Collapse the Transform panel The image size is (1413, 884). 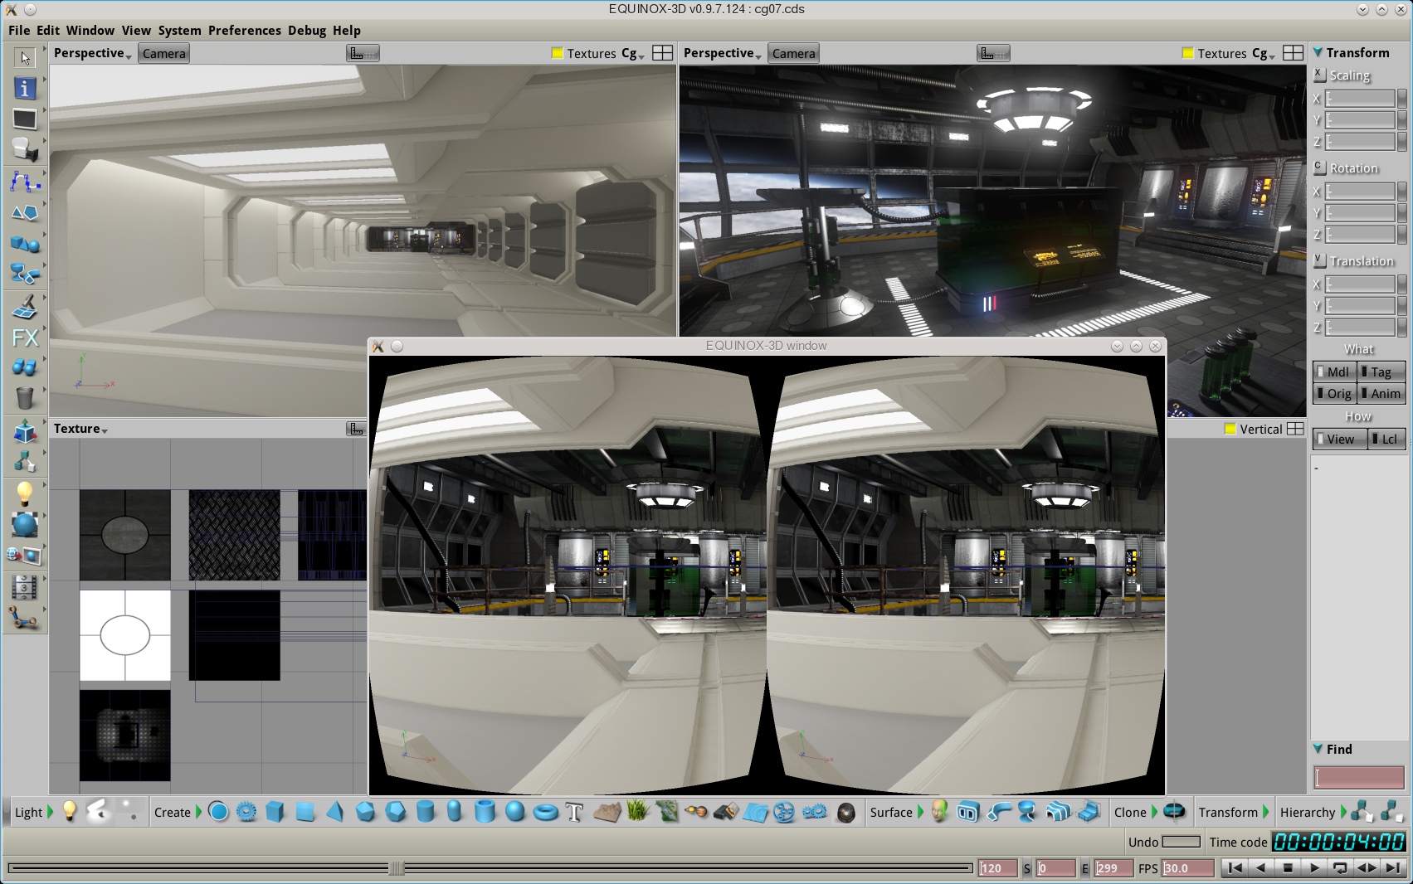1318,53
